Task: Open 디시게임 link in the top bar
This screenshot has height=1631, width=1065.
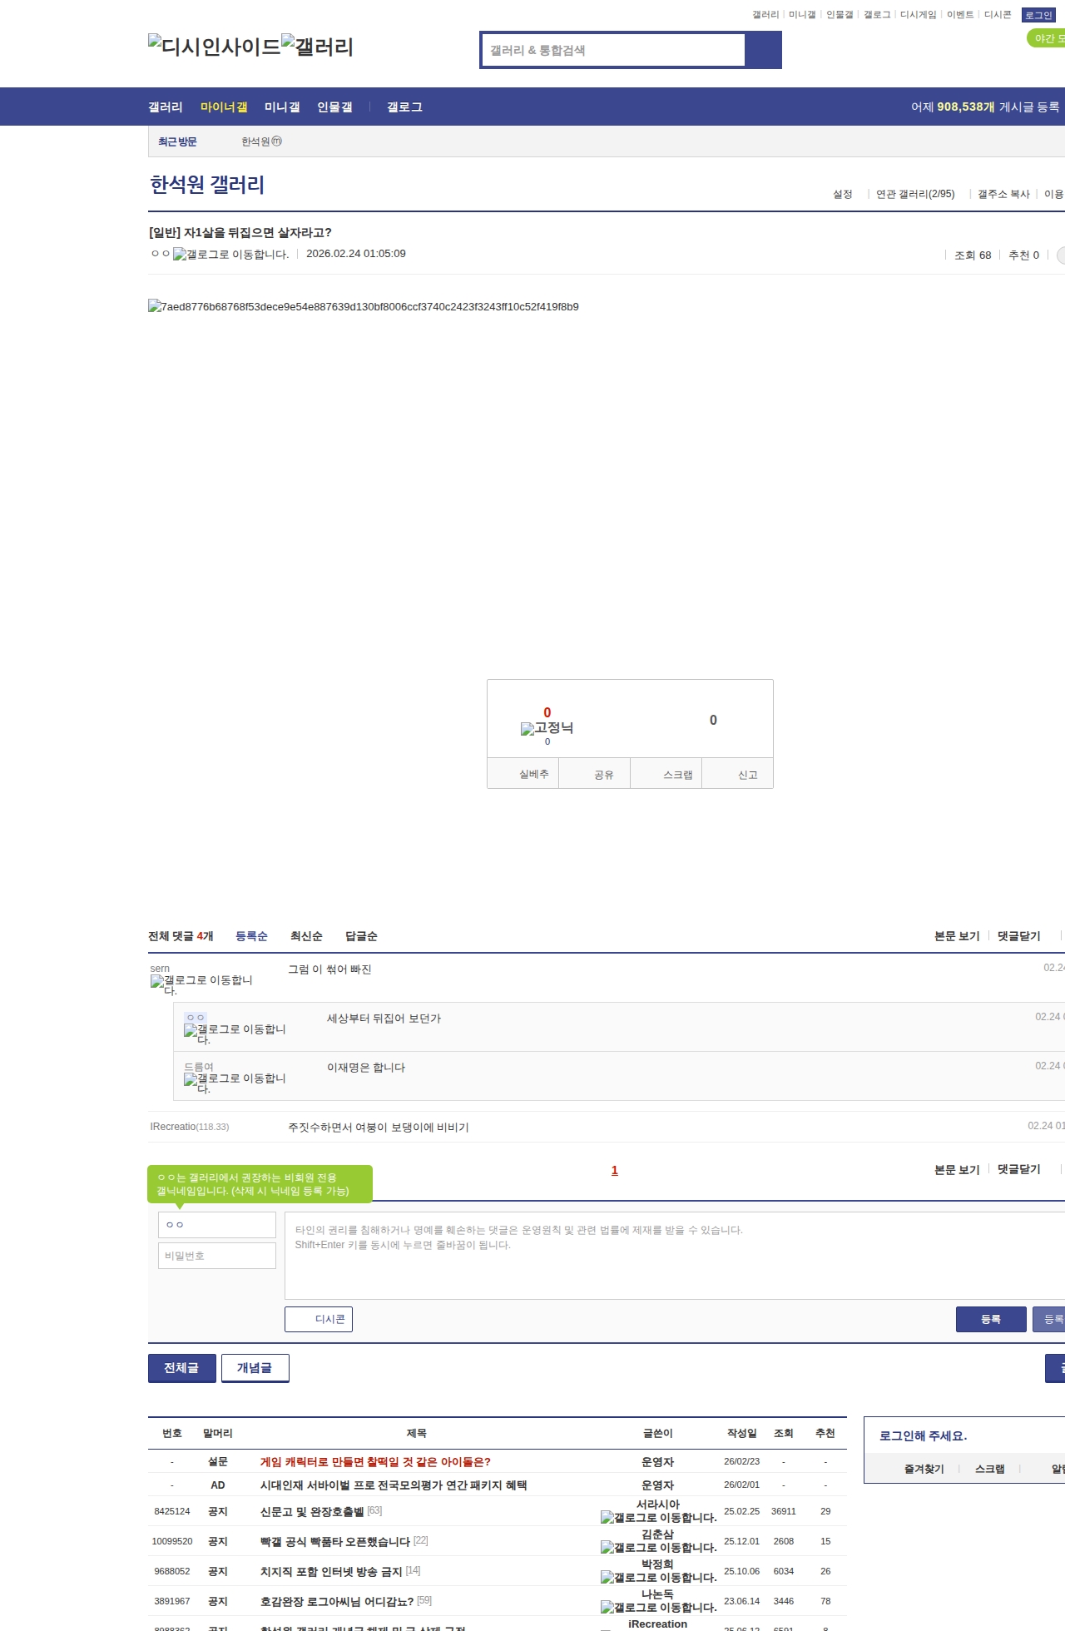Action: [x=919, y=15]
